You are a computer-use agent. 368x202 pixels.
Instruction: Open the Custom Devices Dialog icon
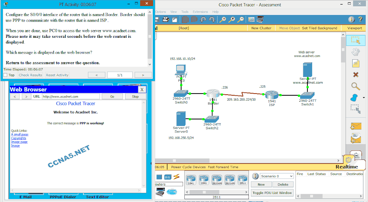[x=260, y=19]
